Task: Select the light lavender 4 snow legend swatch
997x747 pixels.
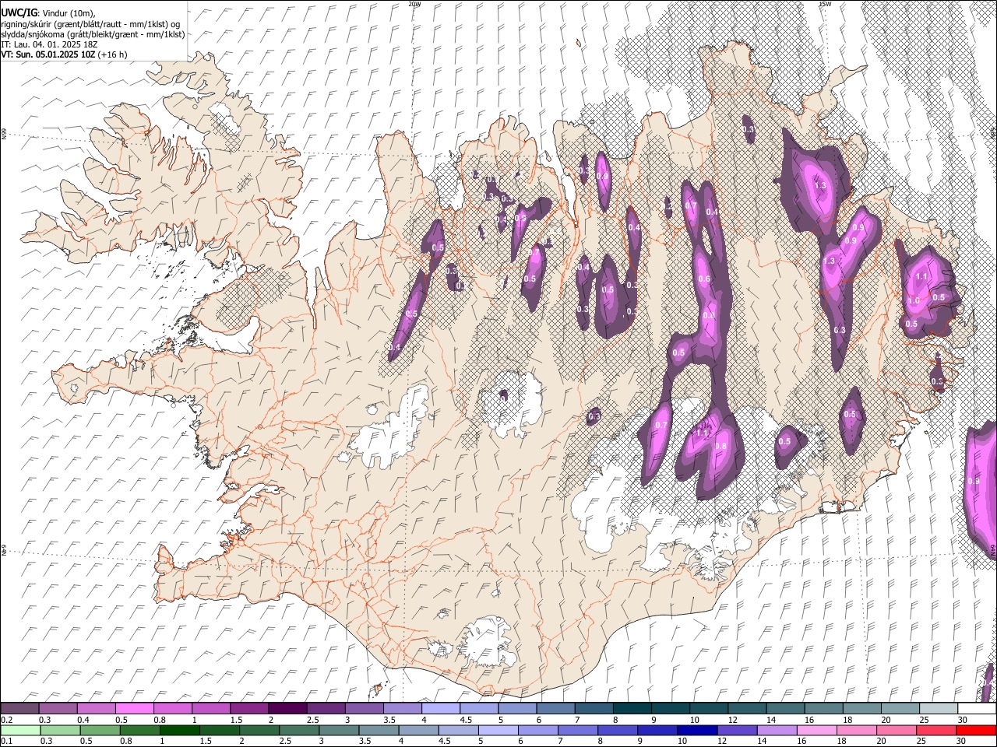Action: click(x=440, y=709)
